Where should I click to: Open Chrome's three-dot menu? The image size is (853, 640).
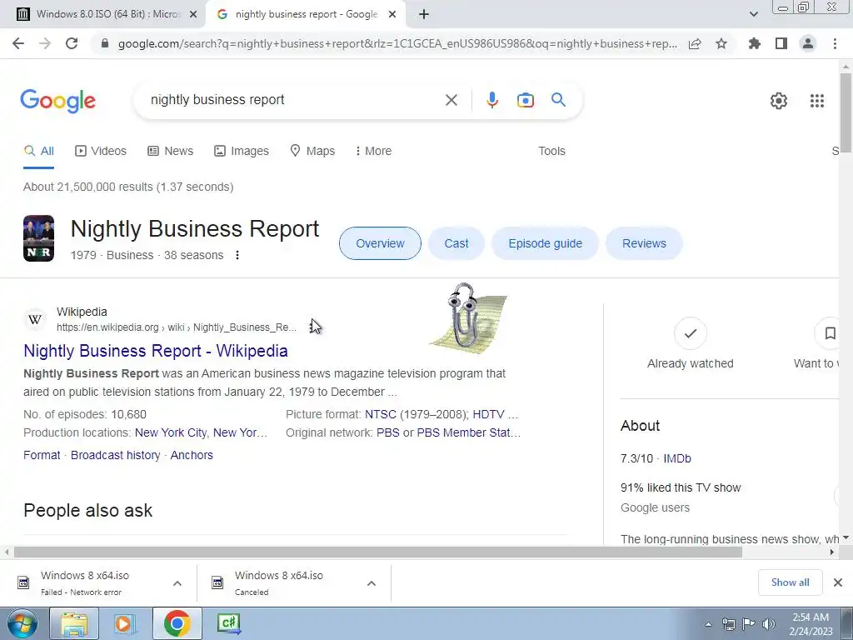click(x=835, y=43)
